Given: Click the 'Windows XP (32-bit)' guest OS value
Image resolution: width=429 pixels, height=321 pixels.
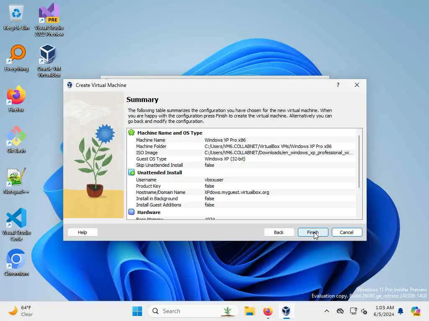Looking at the screenshot, I should pos(225,159).
